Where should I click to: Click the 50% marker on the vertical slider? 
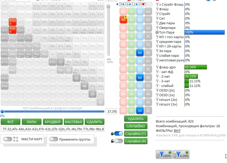click(109, 59)
